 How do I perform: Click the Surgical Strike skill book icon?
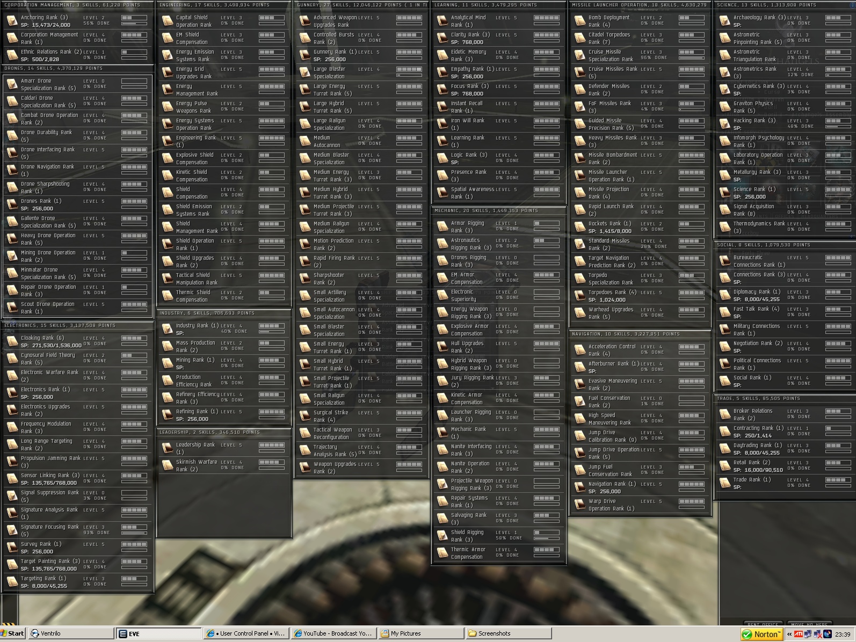pyautogui.click(x=305, y=416)
